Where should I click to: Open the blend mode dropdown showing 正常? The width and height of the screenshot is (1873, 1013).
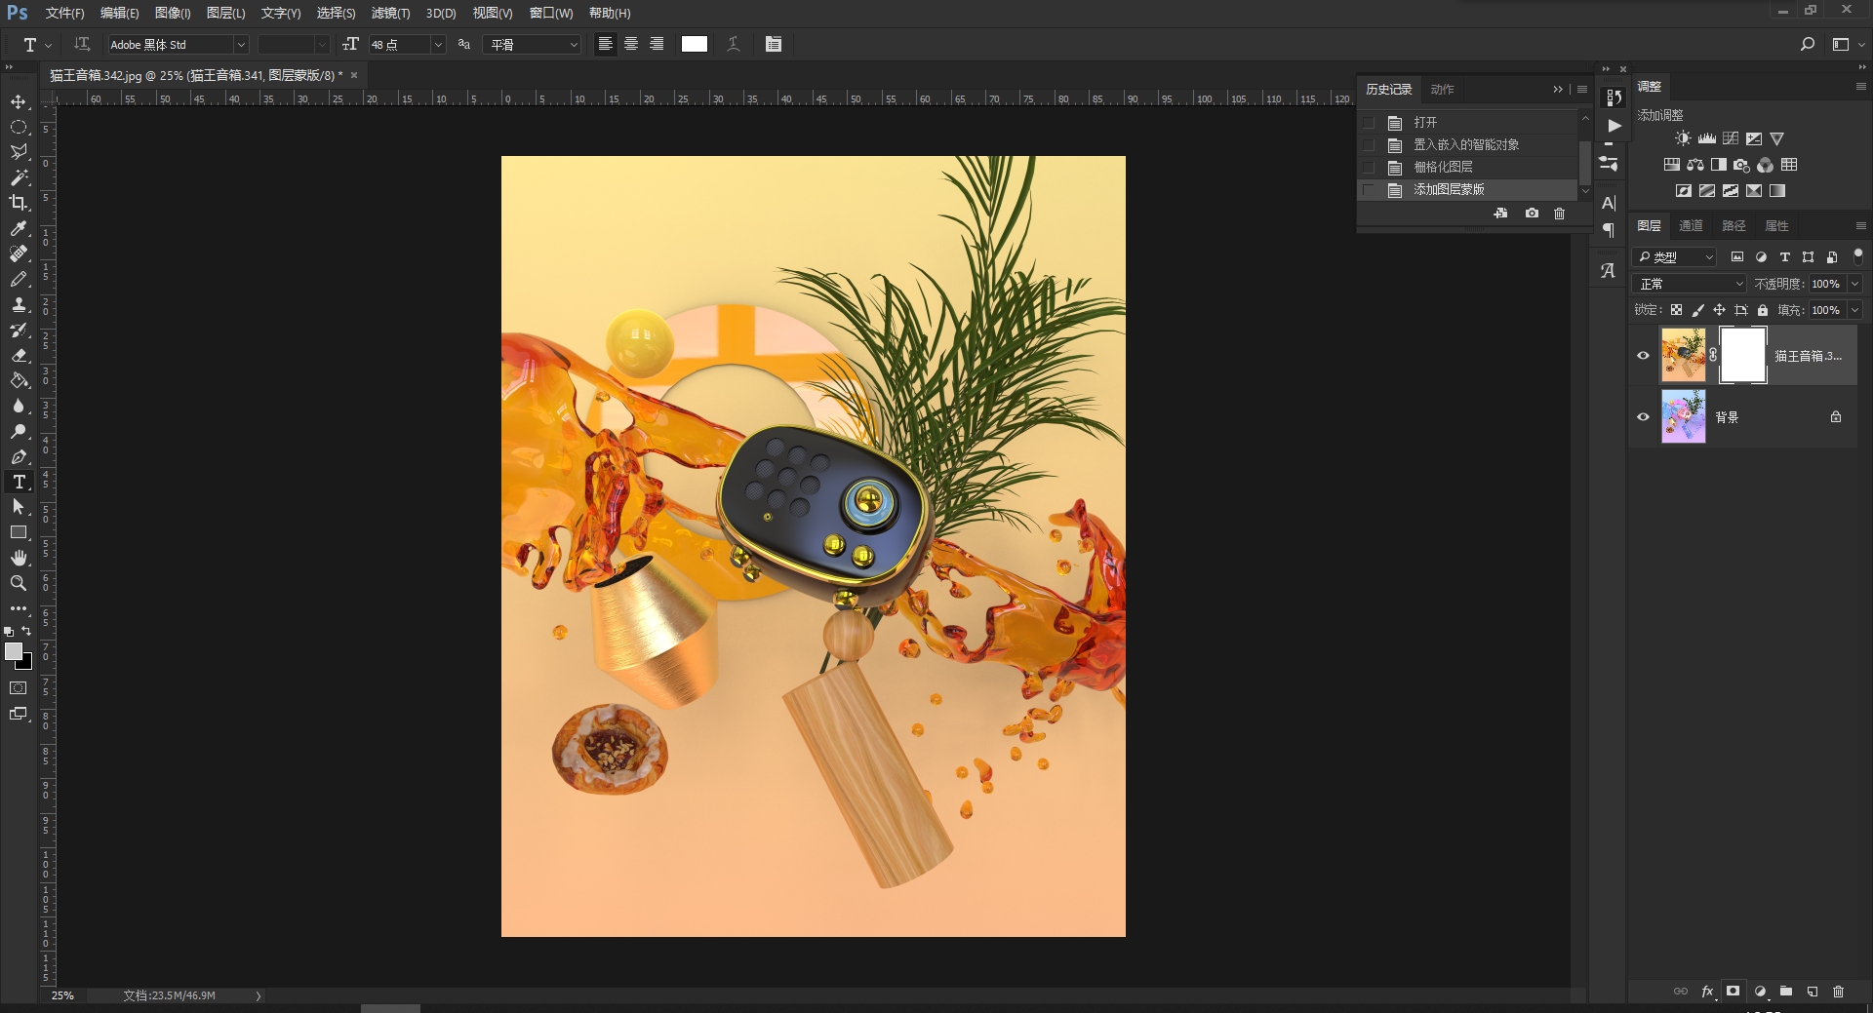[x=1689, y=283]
